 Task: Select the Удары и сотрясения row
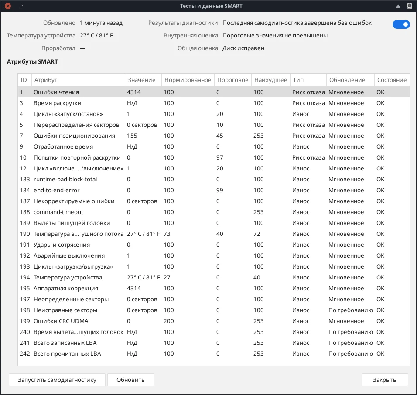(x=214, y=245)
